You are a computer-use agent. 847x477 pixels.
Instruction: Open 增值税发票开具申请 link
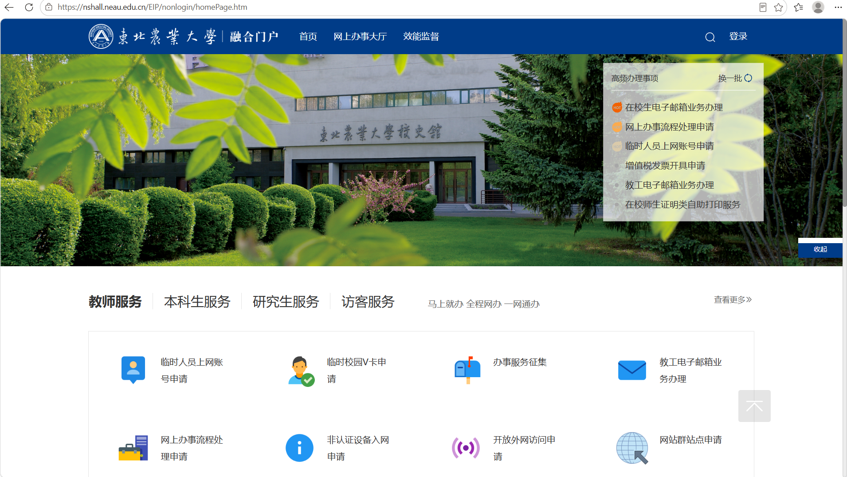(x=665, y=166)
